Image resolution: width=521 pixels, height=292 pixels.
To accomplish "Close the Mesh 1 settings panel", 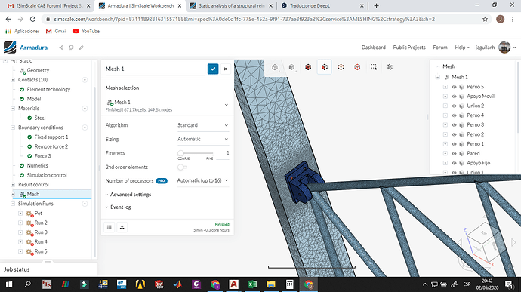I will tap(226, 69).
